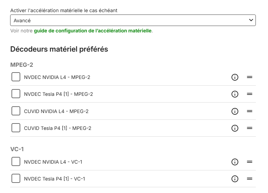Screen dimensions: 268x193
Task: Show info for CUVID Tesla P4 MPEG-2
Action: point(235,128)
